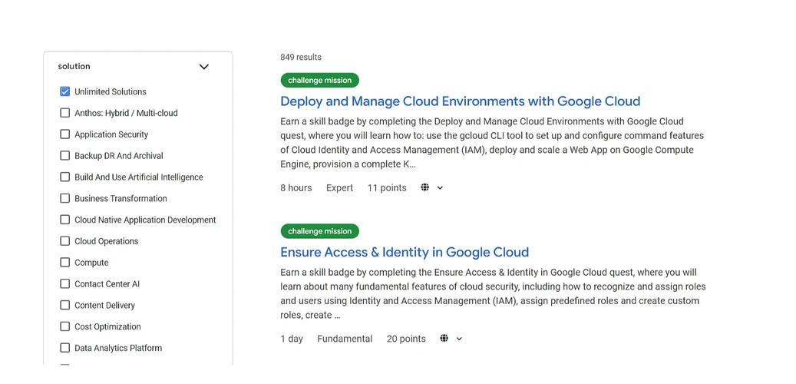Click the 'solution' filter heading

tap(74, 66)
